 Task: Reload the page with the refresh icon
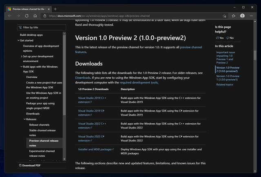click(x=27, y=16)
